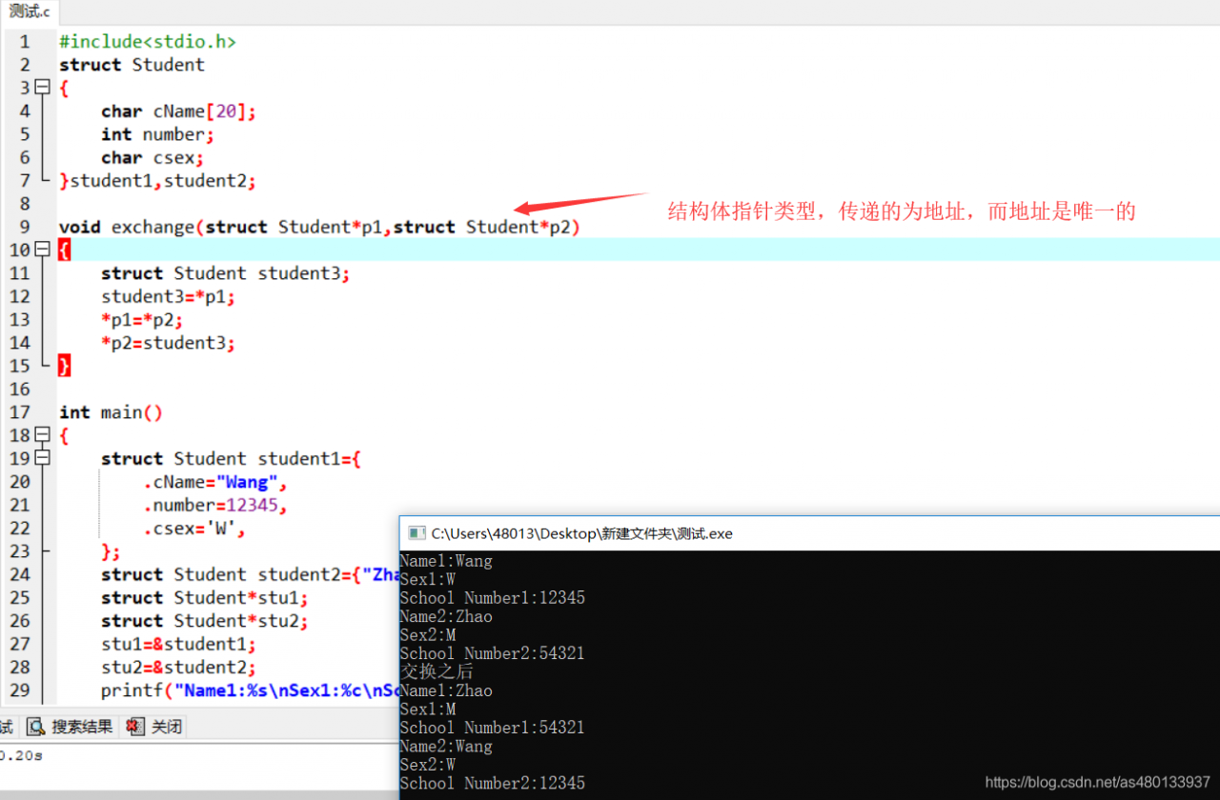Click the stu1=&student1; assignment
This screenshot has width=1220, height=800.
pos(179,644)
